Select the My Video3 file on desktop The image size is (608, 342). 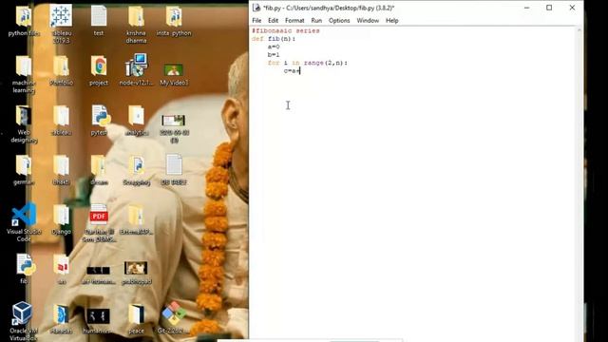pyautogui.click(x=174, y=74)
